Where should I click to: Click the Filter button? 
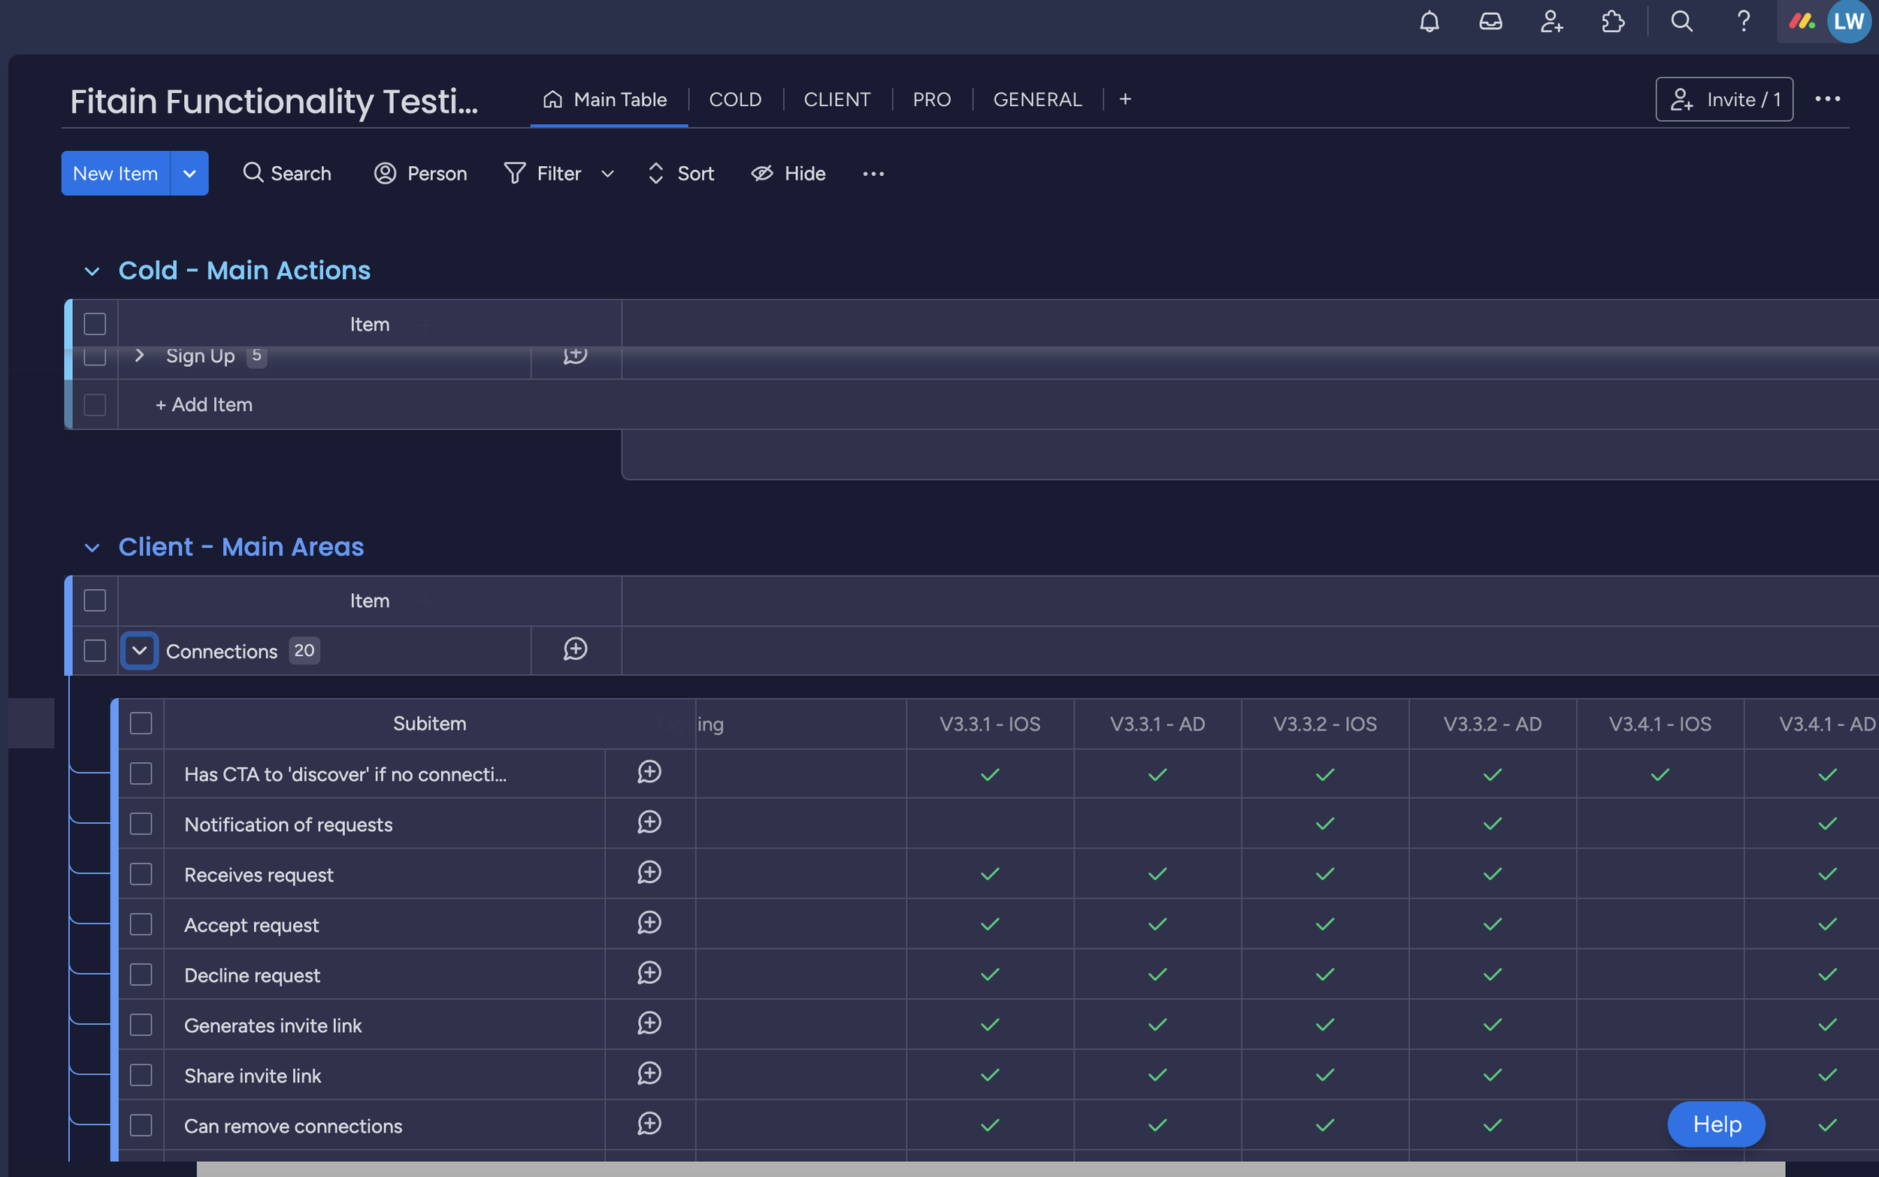click(543, 174)
